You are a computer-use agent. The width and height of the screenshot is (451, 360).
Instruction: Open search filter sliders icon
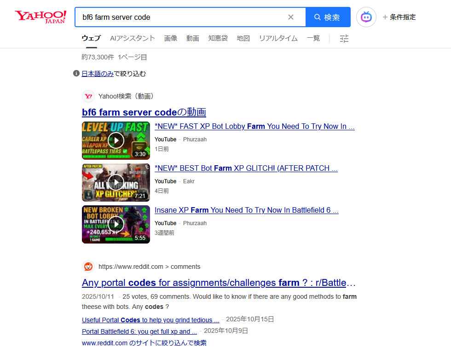pos(344,39)
